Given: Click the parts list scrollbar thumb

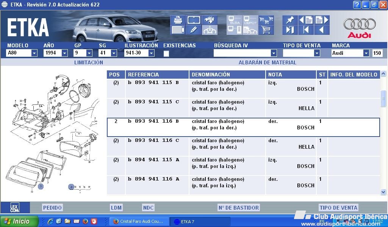Looking at the screenshot, I should (x=383, y=99).
